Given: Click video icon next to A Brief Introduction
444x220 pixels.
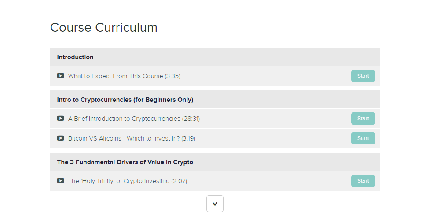Looking at the screenshot, I should (60, 118).
